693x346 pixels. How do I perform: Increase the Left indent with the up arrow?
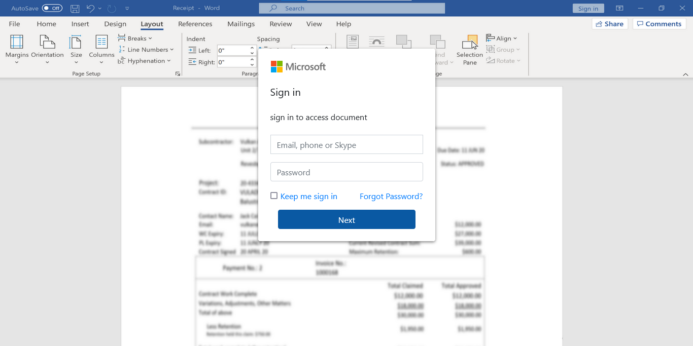click(252, 48)
